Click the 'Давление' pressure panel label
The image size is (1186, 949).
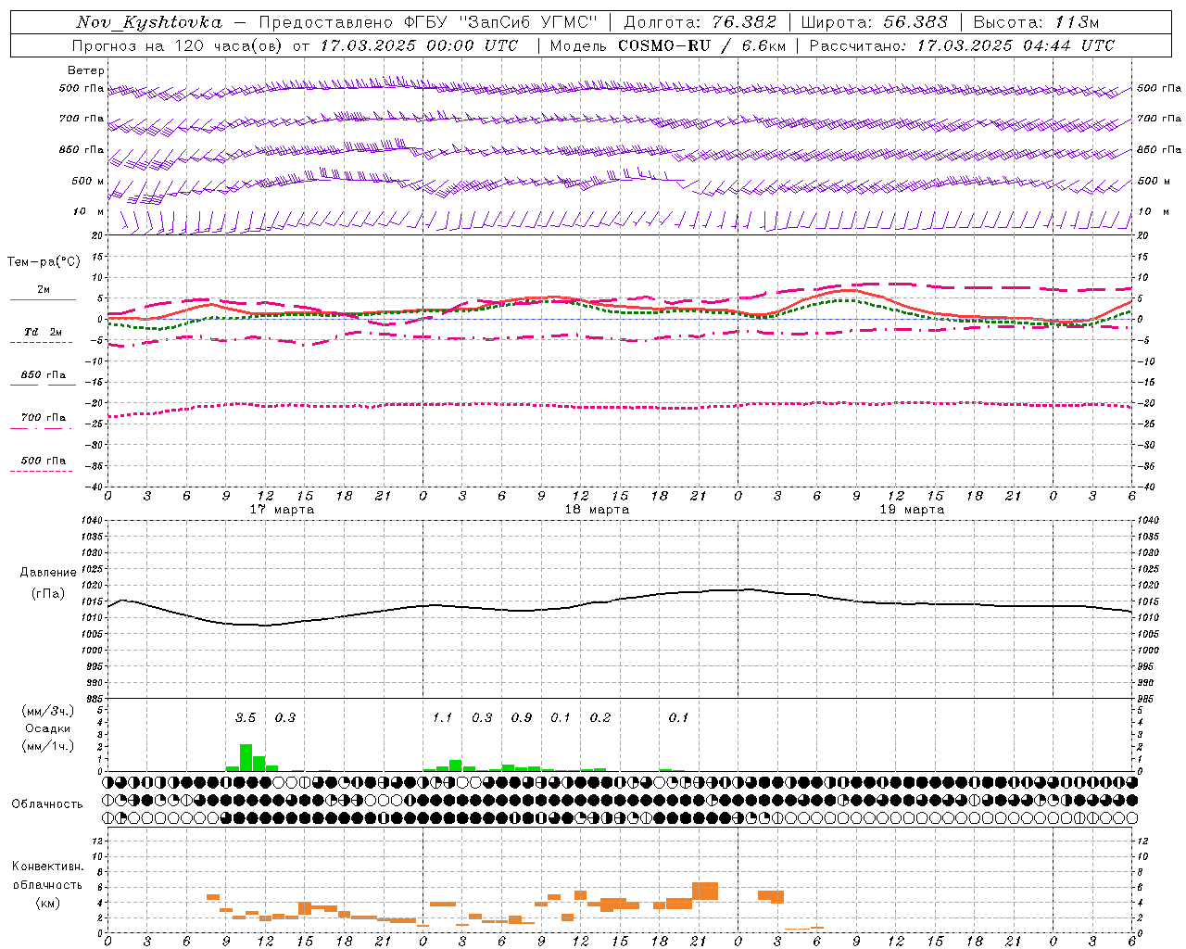48,573
